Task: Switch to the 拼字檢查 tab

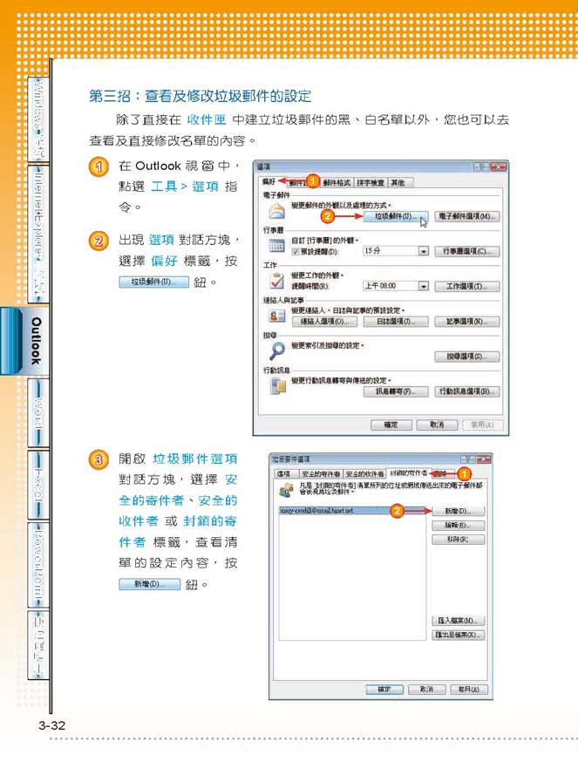Action: pyautogui.click(x=371, y=183)
